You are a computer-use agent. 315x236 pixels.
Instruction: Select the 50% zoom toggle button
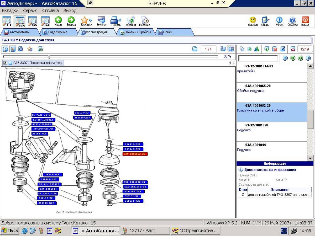[20, 21]
